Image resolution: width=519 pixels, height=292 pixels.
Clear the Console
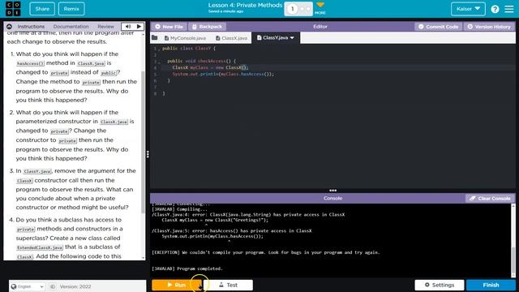click(490, 198)
